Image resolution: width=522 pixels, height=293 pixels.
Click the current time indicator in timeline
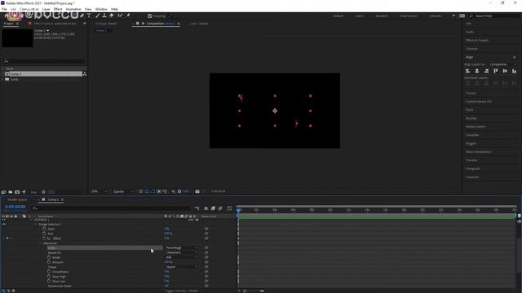click(x=238, y=210)
